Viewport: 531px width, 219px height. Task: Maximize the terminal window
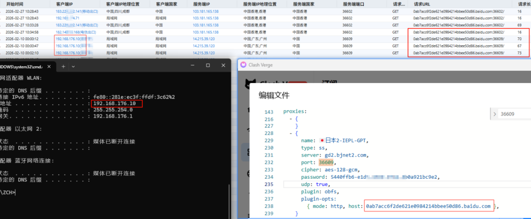click(x=208, y=65)
